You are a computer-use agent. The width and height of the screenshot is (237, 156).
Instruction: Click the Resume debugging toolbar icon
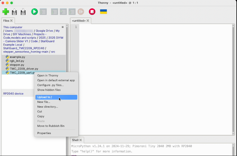coord(81,12)
